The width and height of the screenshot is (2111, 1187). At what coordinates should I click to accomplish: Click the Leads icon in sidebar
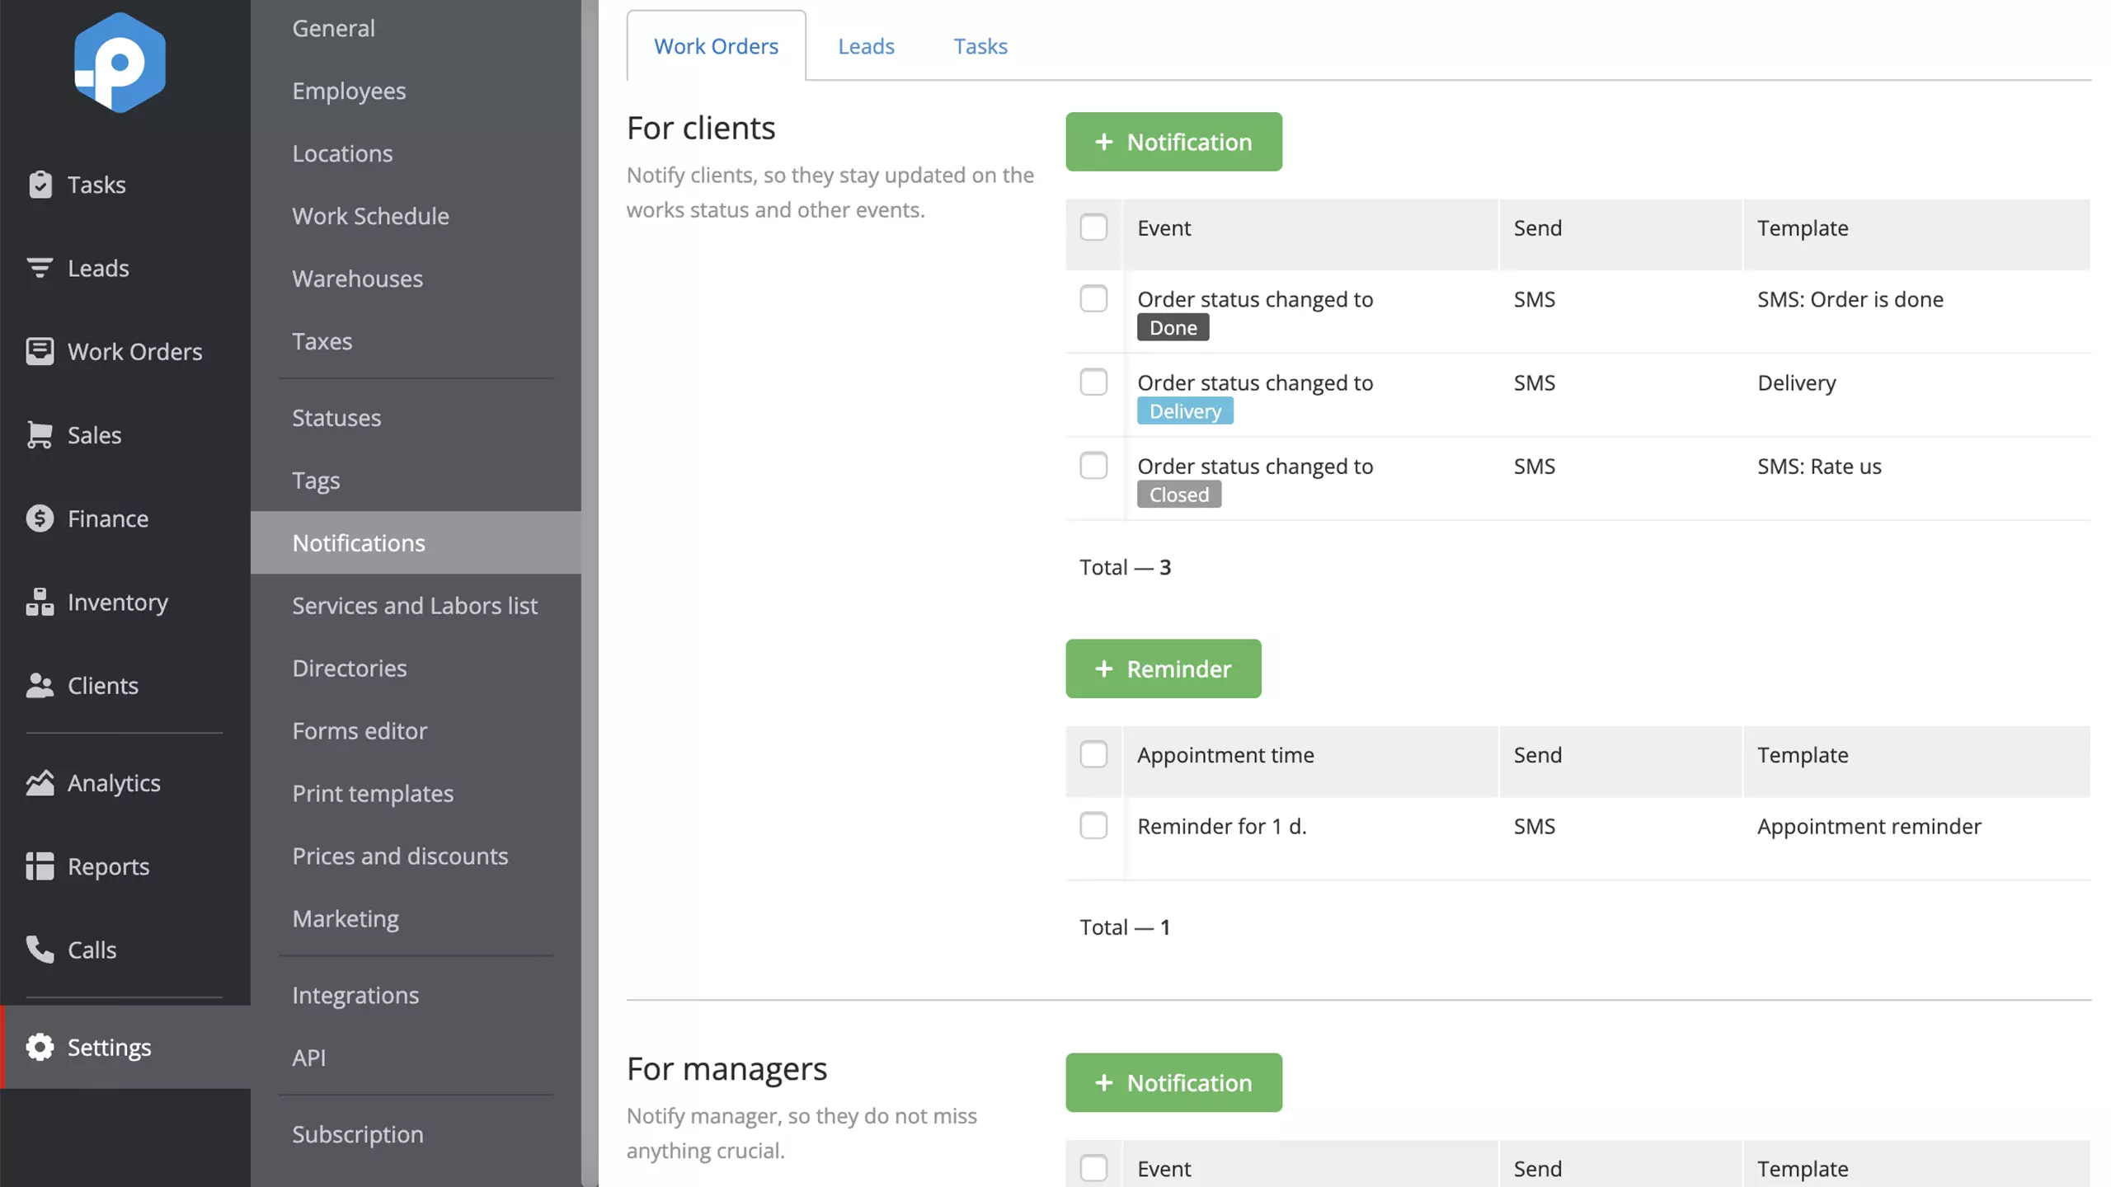click(x=39, y=268)
